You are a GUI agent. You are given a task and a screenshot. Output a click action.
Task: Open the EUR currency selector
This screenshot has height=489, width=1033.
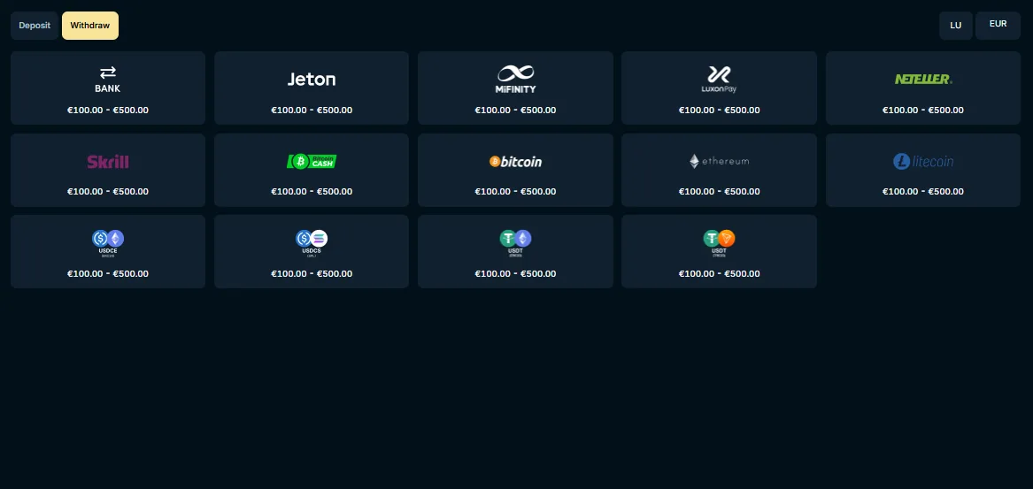(998, 26)
